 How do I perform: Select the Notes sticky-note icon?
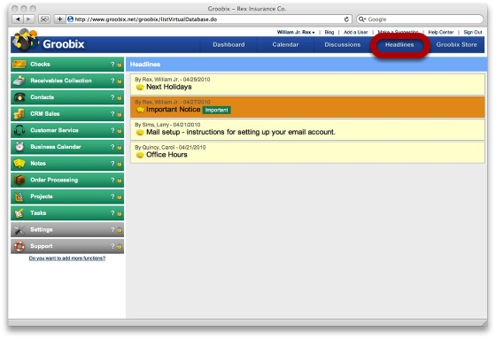click(x=19, y=163)
